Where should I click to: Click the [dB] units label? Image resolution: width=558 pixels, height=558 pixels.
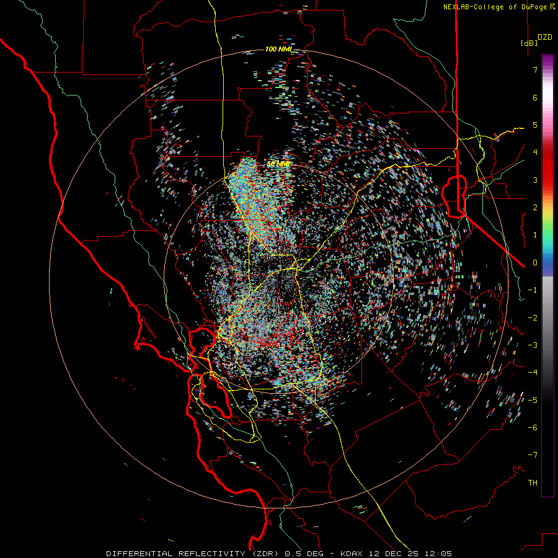529,43
